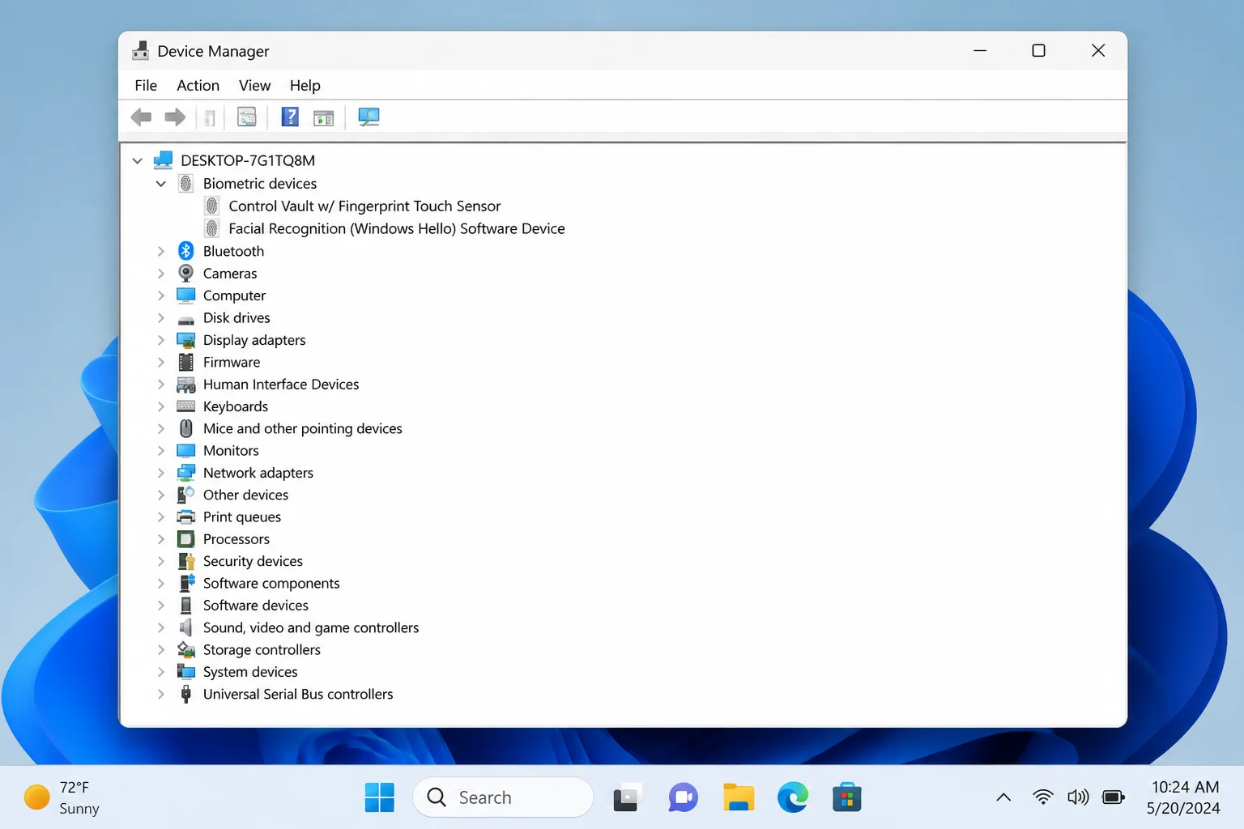1244x829 pixels.
Task: Select the 'Human Interface Devices' label
Action: point(281,385)
